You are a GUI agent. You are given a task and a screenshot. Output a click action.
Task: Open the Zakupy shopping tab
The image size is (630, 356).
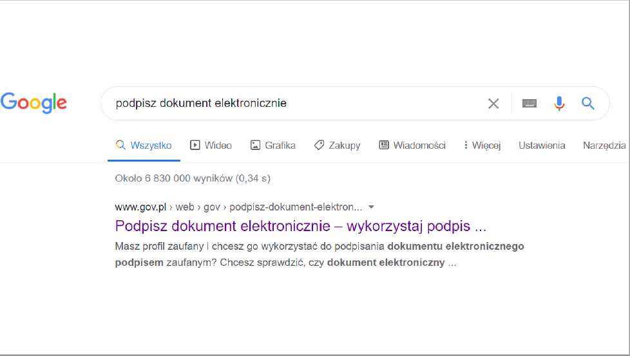click(x=337, y=145)
